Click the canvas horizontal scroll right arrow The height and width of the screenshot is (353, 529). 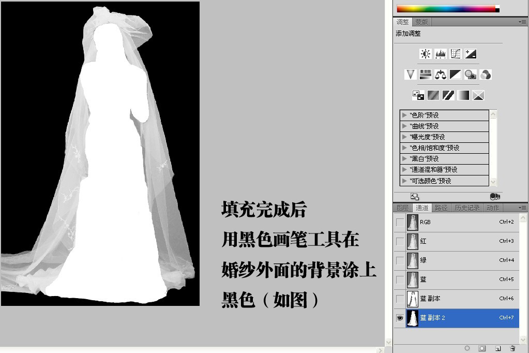coord(381,350)
